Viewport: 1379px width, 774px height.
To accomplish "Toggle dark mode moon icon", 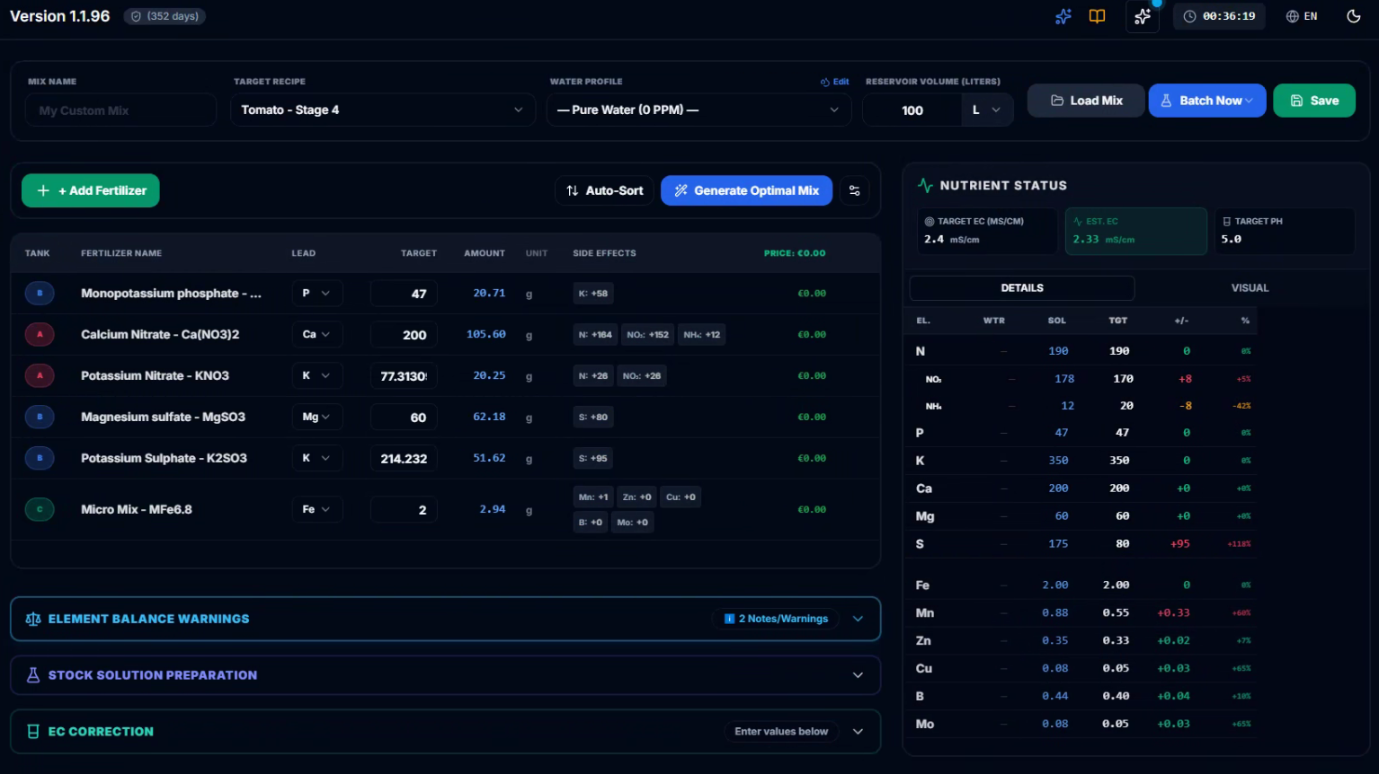I will [1353, 16].
